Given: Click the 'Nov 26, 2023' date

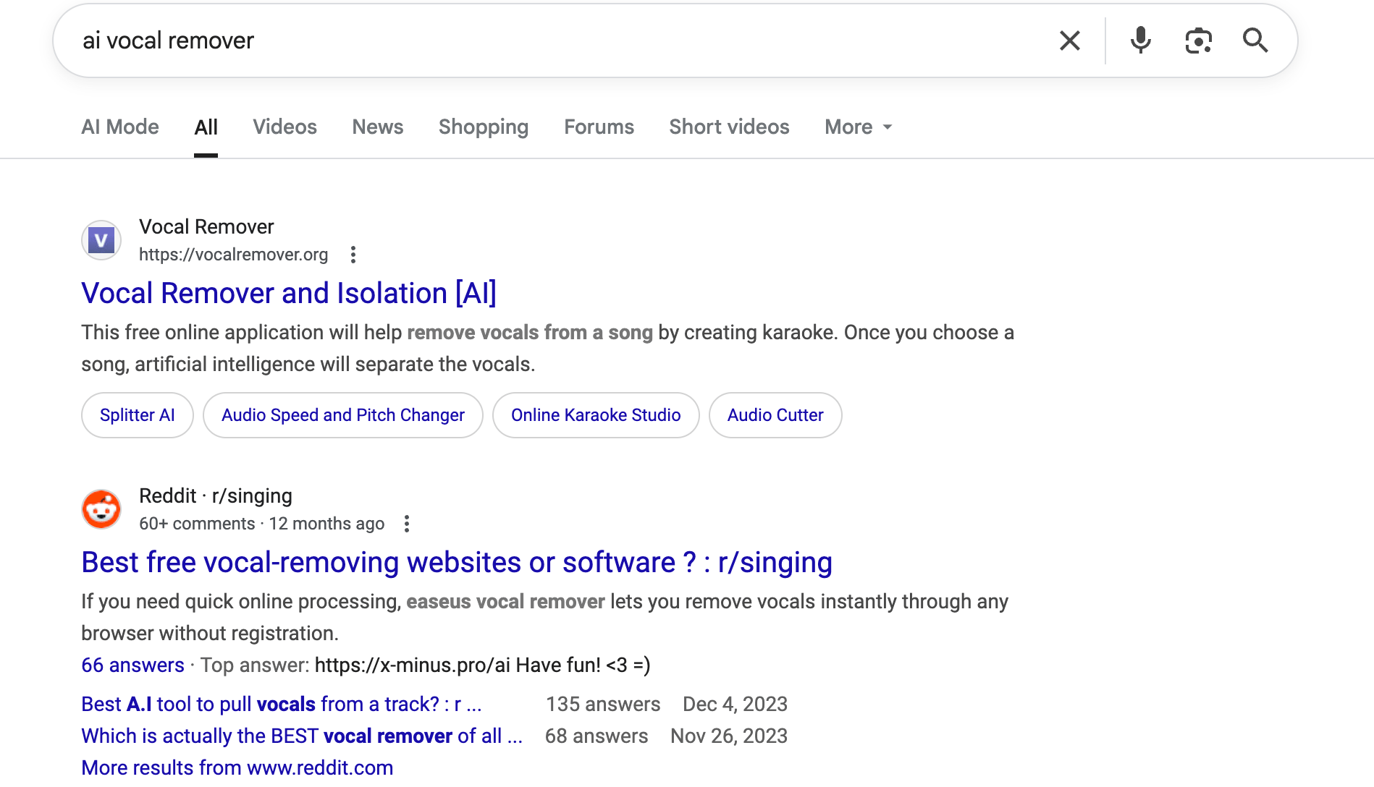Looking at the screenshot, I should click(729, 736).
